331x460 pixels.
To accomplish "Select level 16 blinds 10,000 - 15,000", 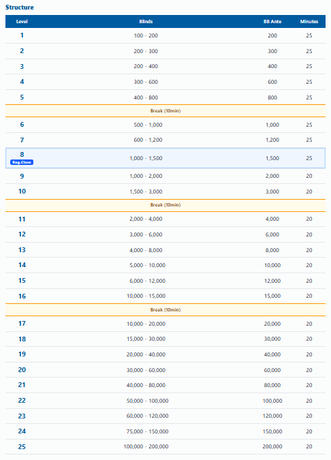I will coord(146,296).
